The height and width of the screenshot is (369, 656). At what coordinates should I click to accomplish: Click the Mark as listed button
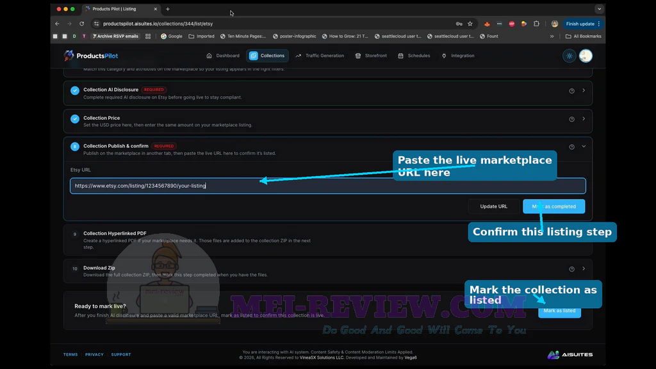tap(559, 311)
